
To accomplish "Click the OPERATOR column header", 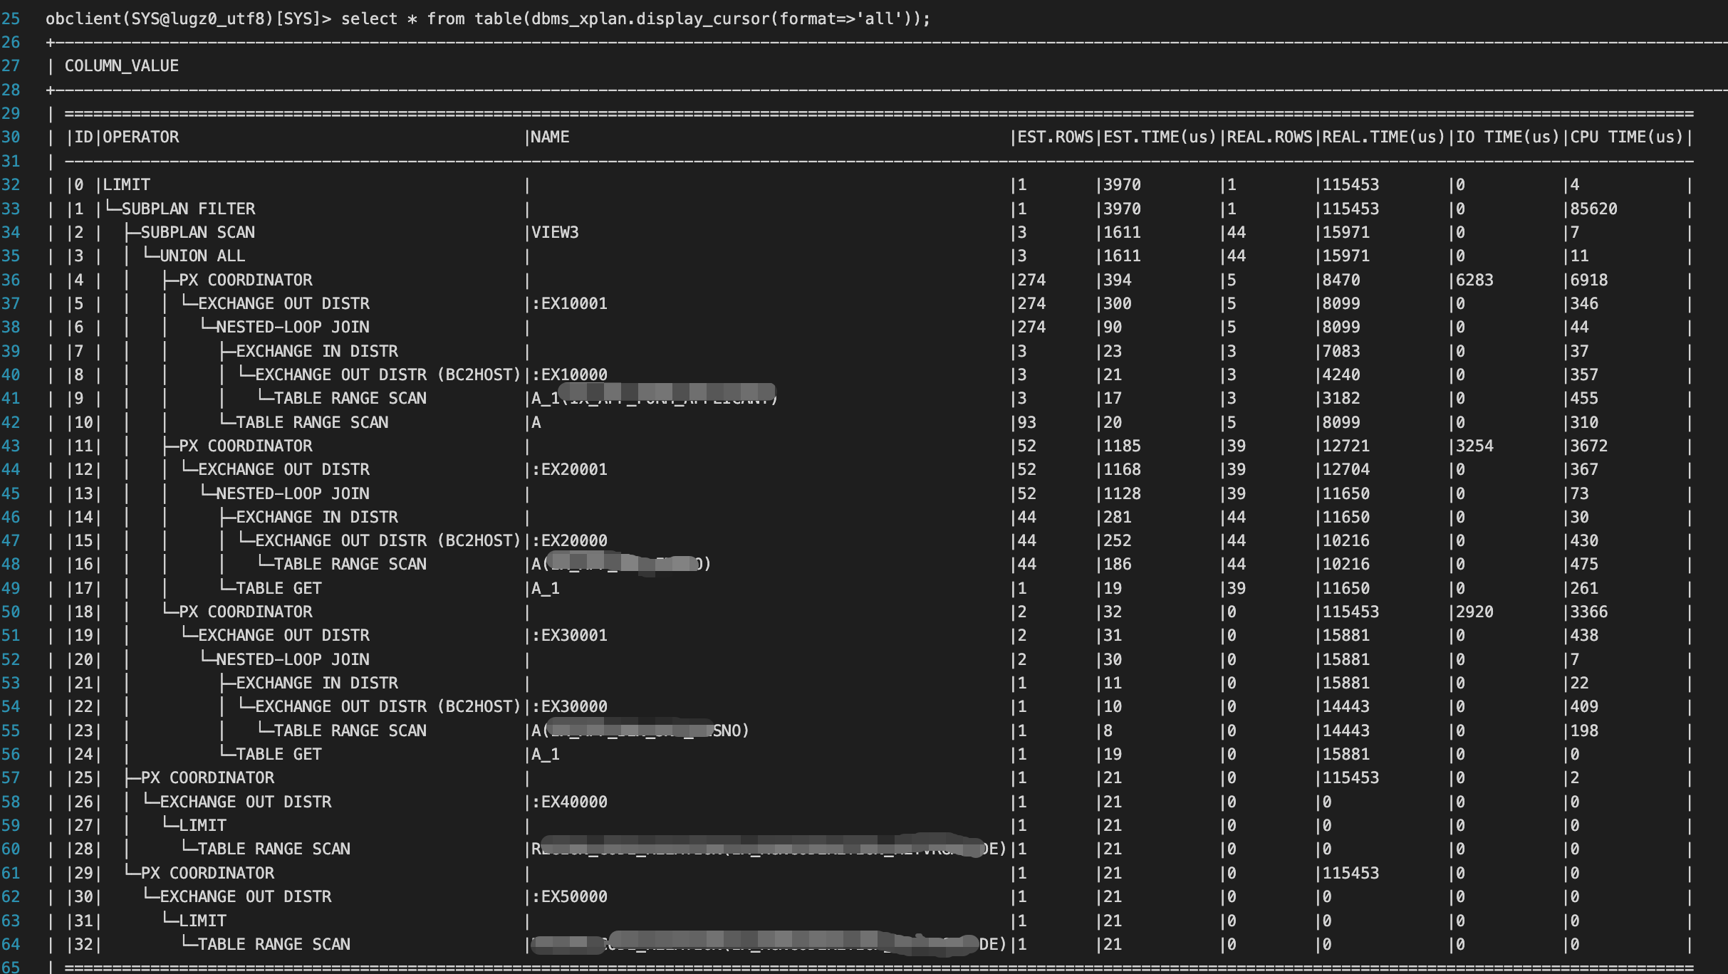I will coord(141,137).
